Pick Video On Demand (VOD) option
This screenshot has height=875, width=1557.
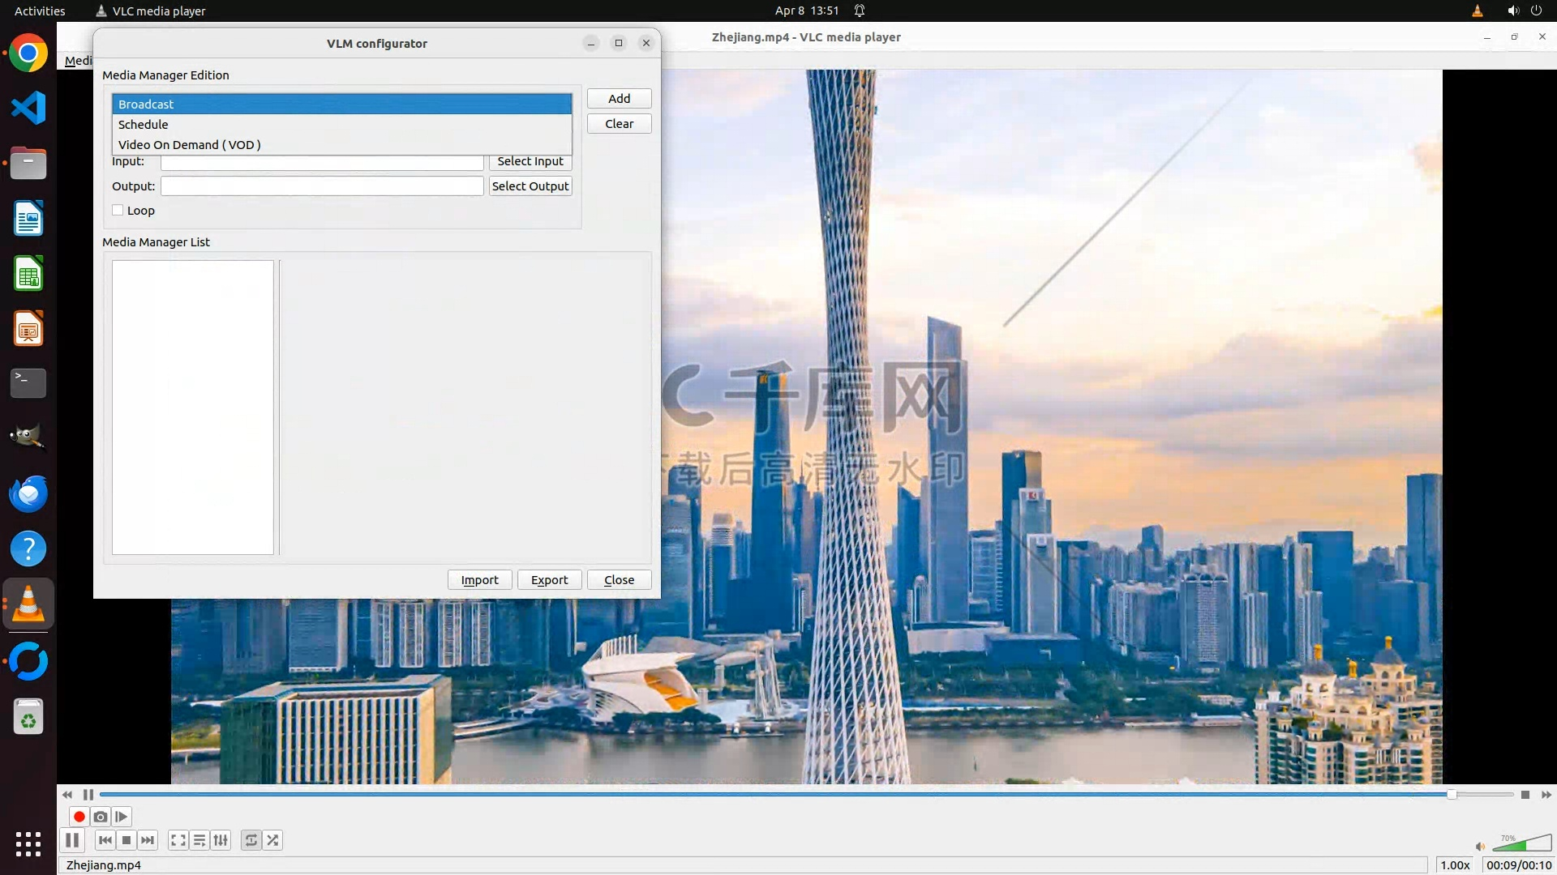click(x=341, y=145)
